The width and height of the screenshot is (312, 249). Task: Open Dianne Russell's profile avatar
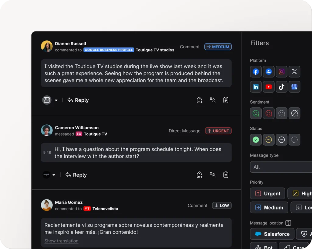click(47, 47)
